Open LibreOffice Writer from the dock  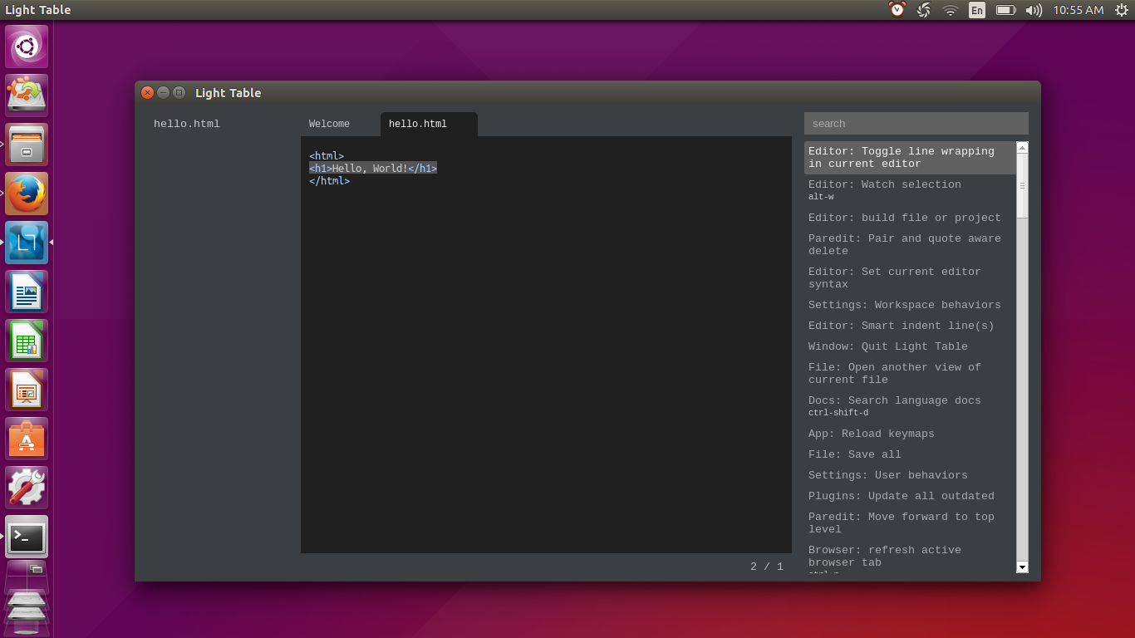27,292
